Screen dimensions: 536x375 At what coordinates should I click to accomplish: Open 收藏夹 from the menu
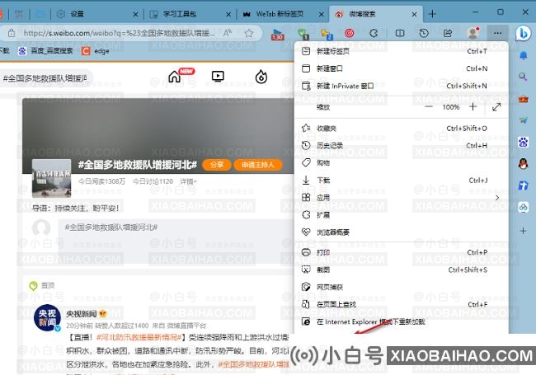click(402, 129)
